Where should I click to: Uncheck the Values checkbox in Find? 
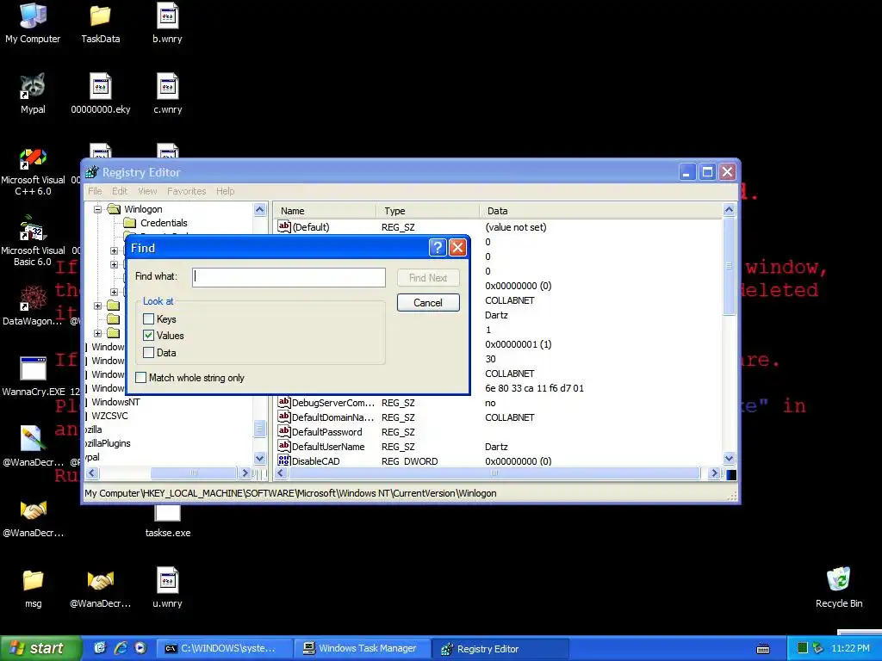(148, 335)
